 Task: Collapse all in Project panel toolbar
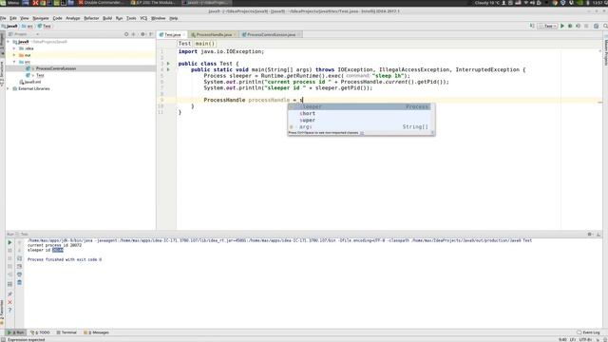tap(134, 34)
